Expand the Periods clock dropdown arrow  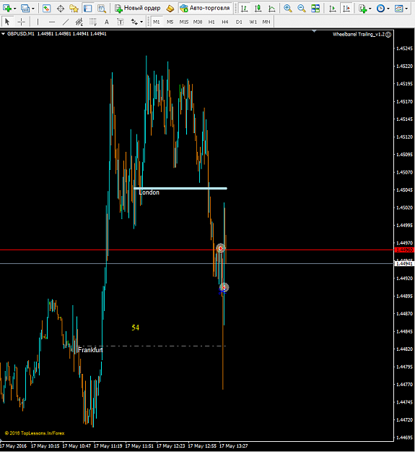click(x=388, y=9)
